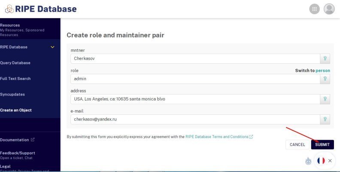The height and width of the screenshot is (172, 340).
Task: Show help for the role field
Action: coord(325,79)
